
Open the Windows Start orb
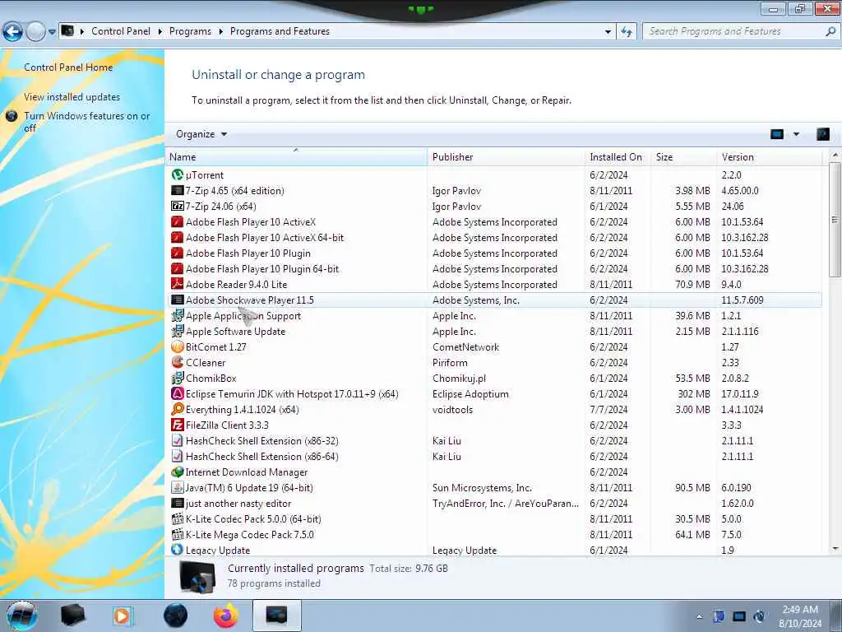(22, 616)
